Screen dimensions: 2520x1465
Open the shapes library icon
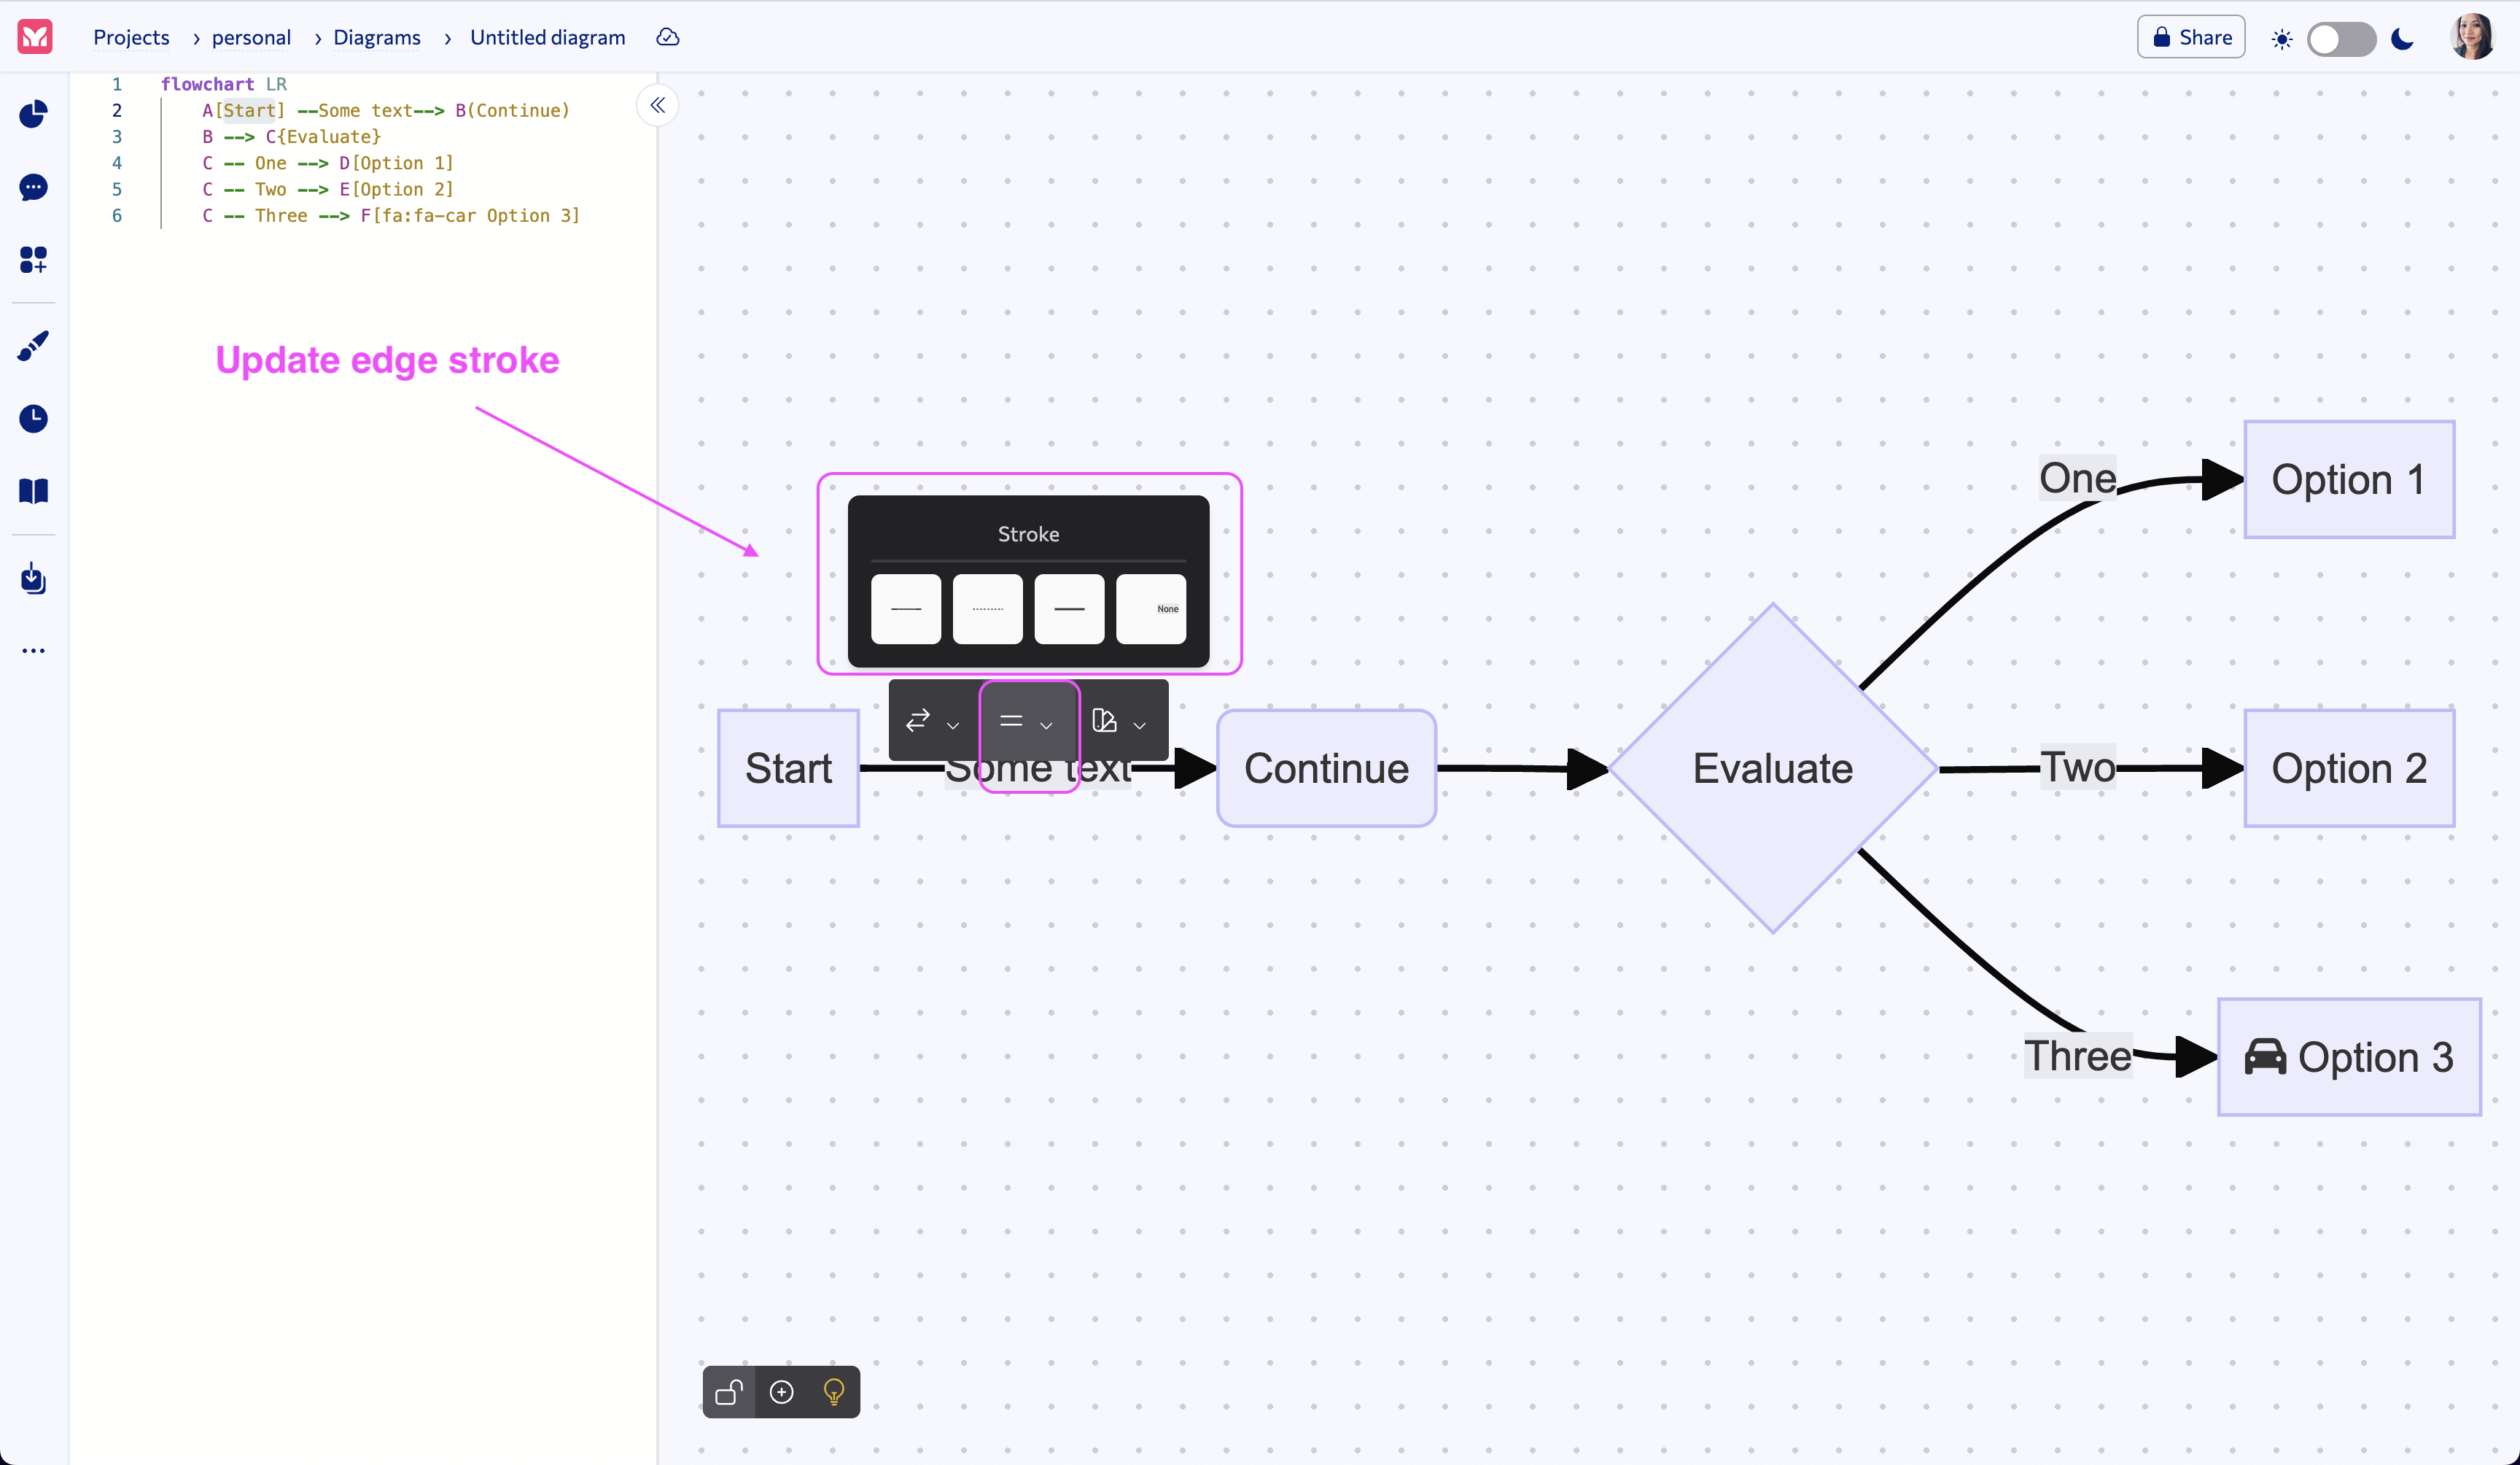point(34,260)
